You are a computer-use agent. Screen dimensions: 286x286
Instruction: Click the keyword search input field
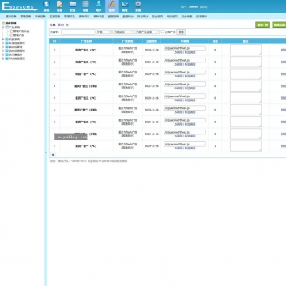78,32
